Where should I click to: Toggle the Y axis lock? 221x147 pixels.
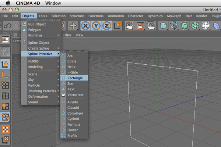coord(96,26)
